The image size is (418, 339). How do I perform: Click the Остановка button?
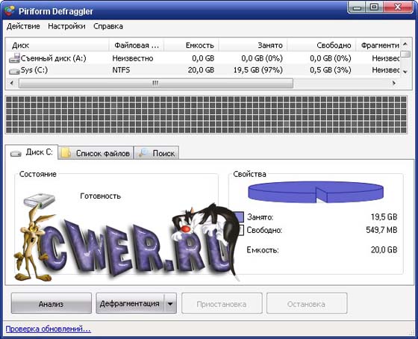[x=307, y=303]
